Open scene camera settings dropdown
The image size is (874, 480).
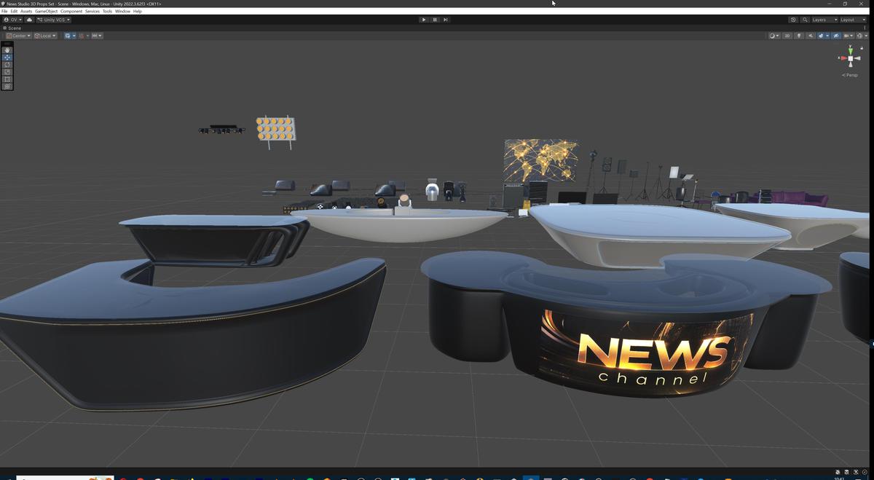coord(849,36)
